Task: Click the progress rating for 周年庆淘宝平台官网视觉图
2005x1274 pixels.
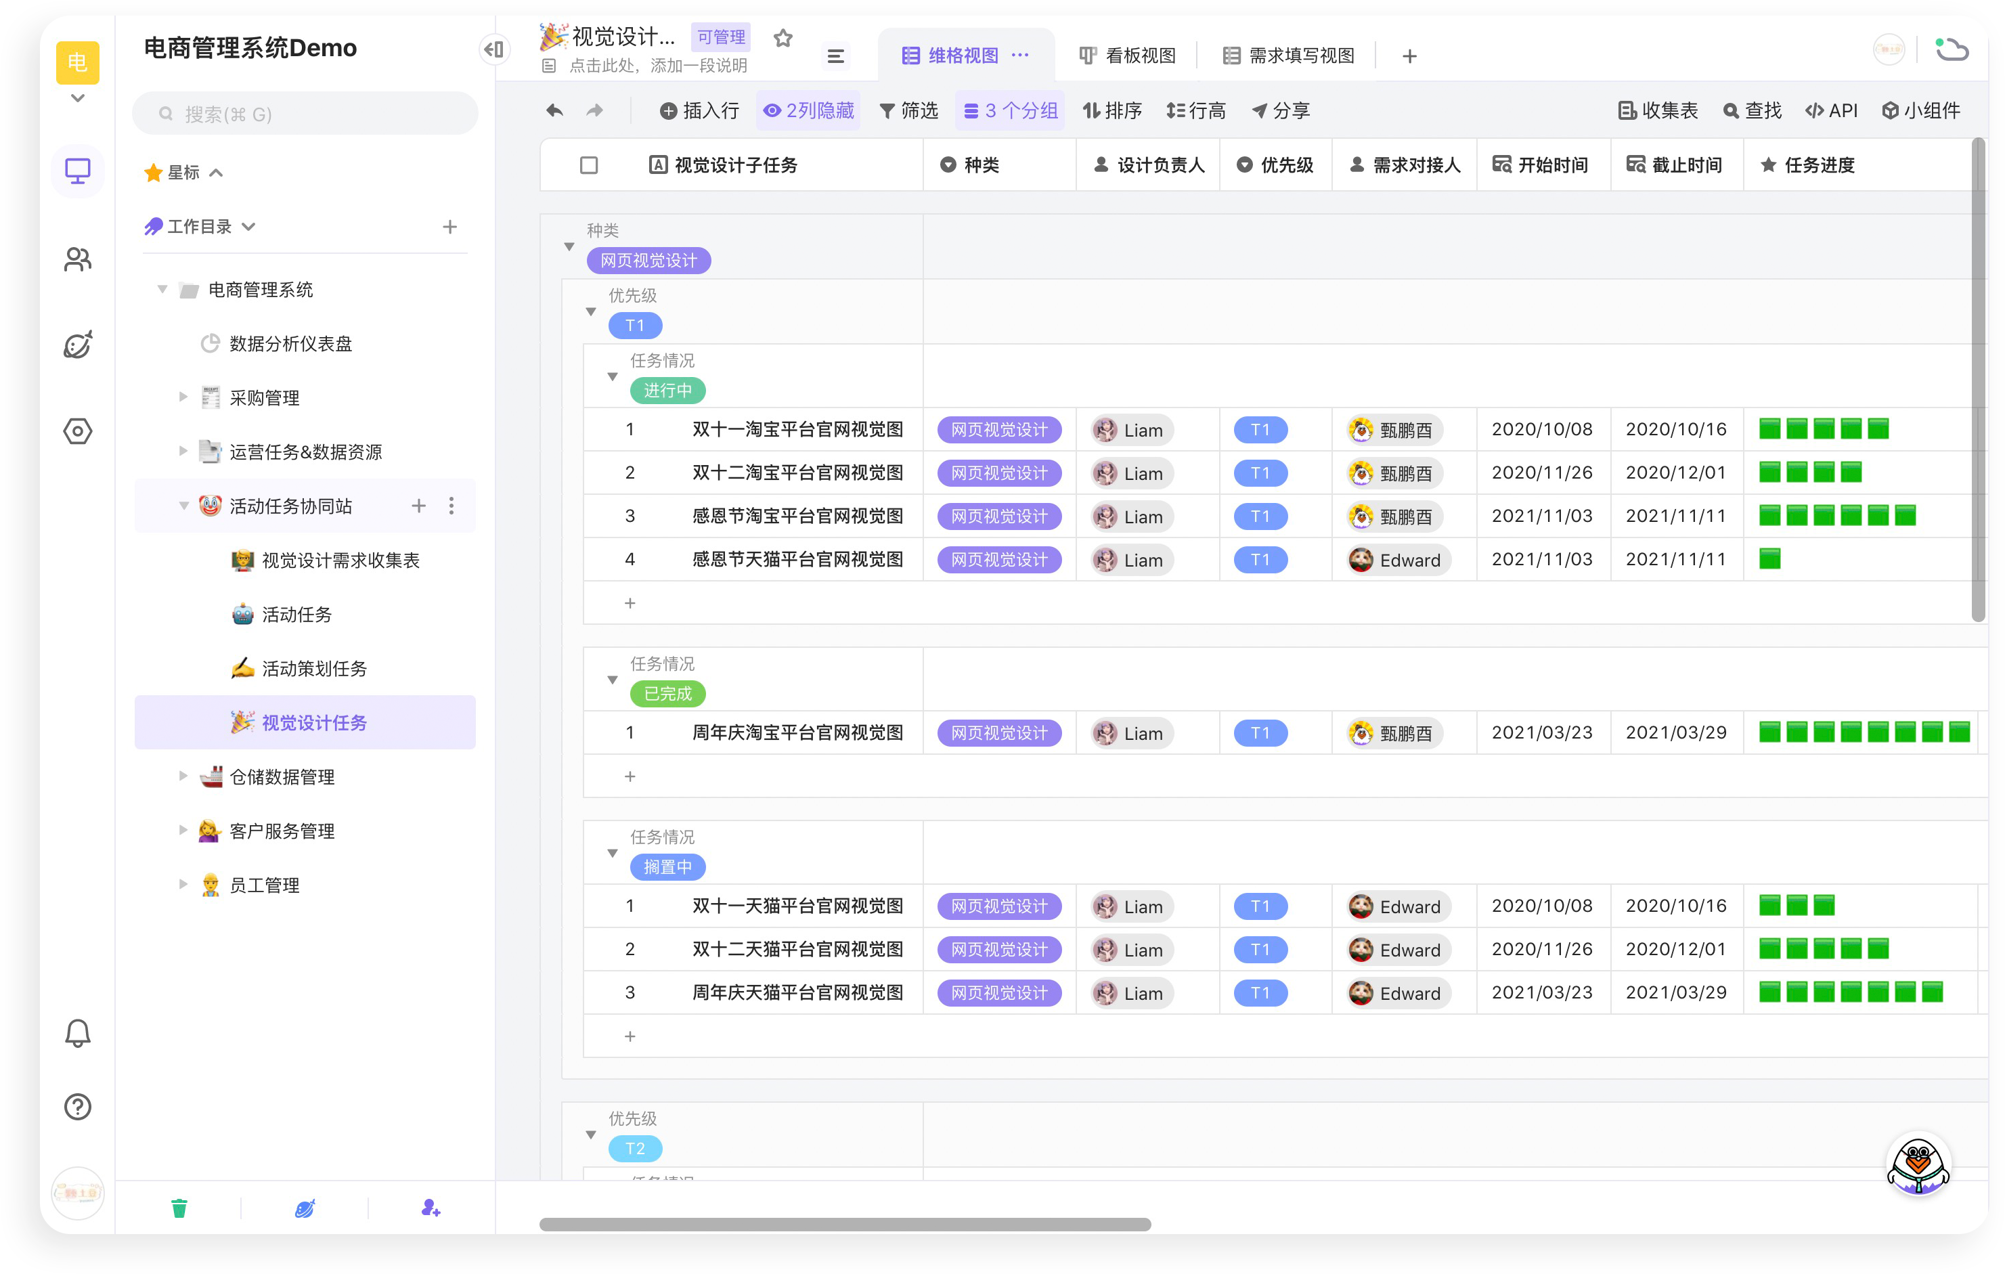Action: [1864, 732]
